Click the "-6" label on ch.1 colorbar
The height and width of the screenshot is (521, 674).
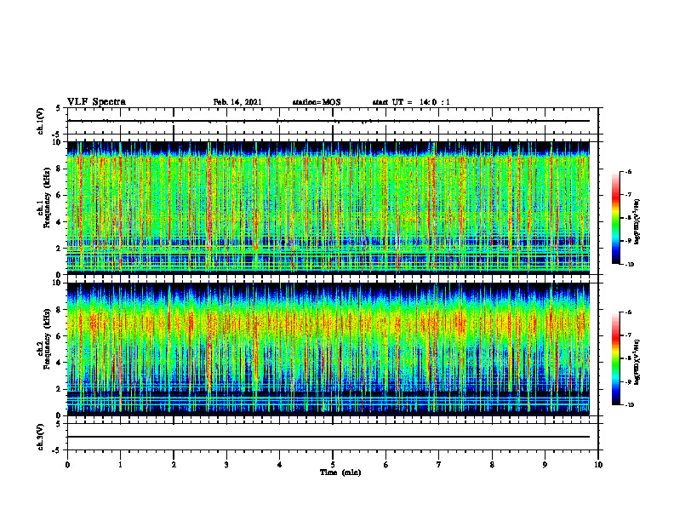tap(628, 171)
